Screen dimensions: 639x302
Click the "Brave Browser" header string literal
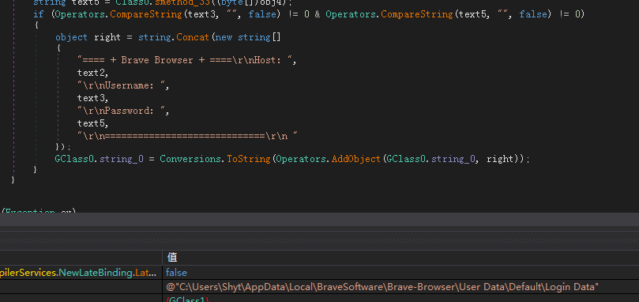(x=186, y=60)
